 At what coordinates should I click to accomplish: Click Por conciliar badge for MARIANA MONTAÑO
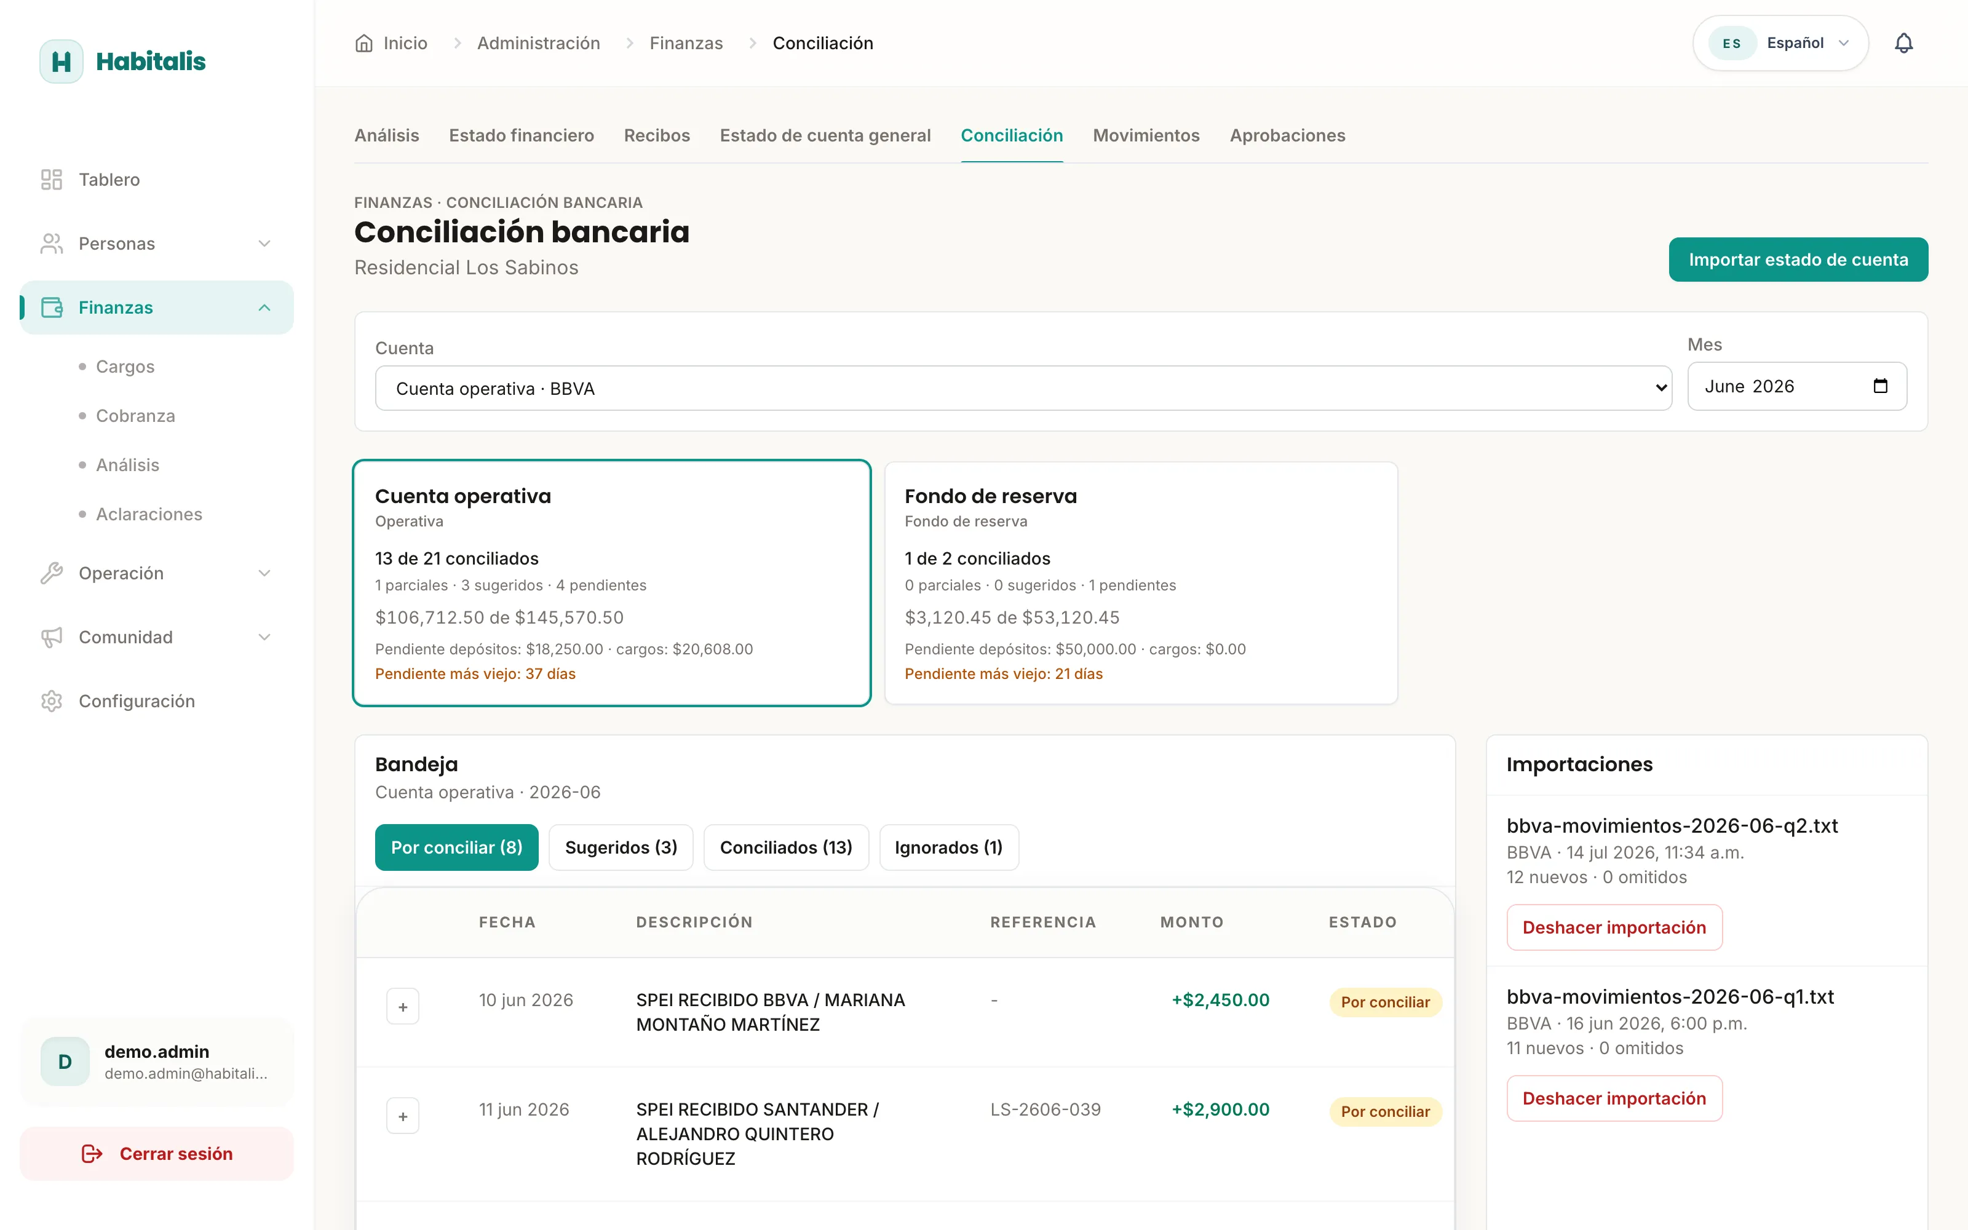coord(1385,1002)
